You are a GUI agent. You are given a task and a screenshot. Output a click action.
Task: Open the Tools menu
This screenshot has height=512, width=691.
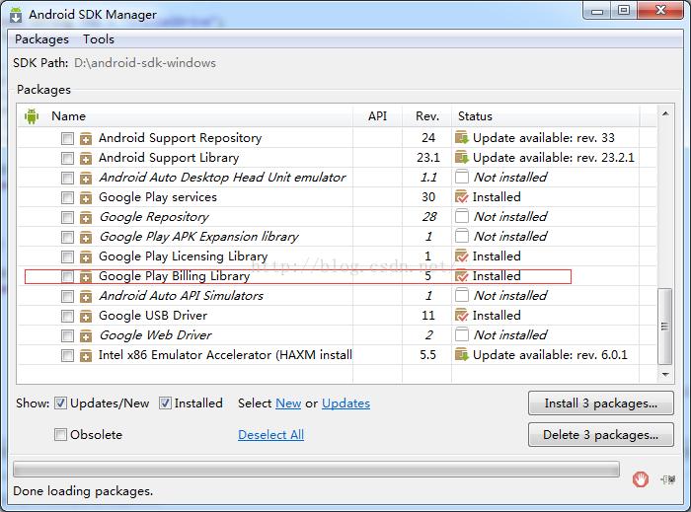click(x=99, y=39)
